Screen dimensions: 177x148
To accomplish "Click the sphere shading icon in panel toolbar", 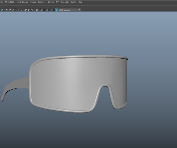I will pos(7,10).
